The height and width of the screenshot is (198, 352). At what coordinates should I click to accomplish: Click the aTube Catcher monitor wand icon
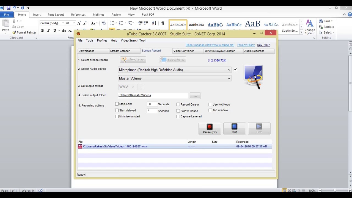click(254, 77)
